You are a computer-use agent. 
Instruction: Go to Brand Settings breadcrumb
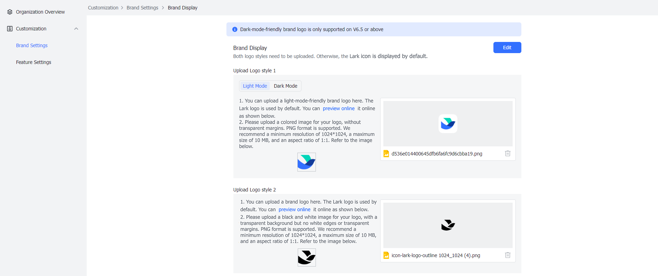[x=142, y=8]
